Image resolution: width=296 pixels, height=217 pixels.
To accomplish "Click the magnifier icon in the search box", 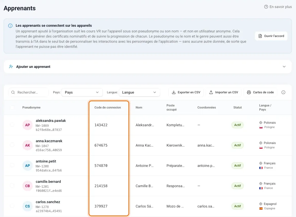I will point(13,92).
